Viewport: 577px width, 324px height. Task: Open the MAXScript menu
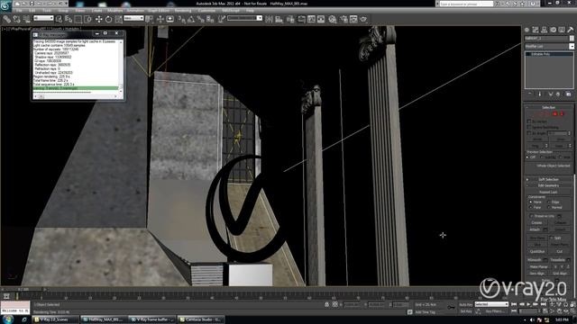click(x=231, y=11)
